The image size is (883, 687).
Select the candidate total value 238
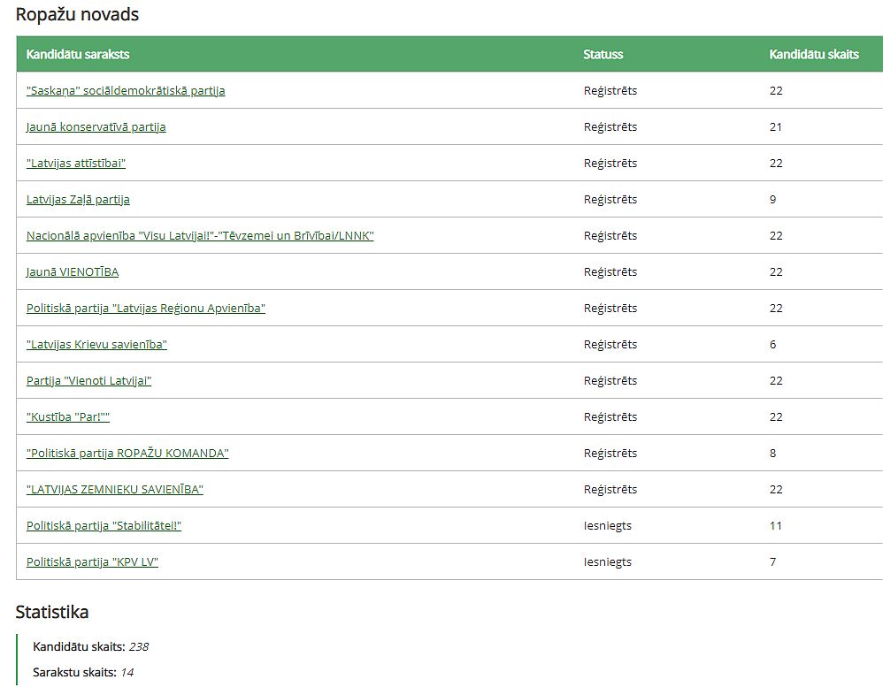point(139,647)
